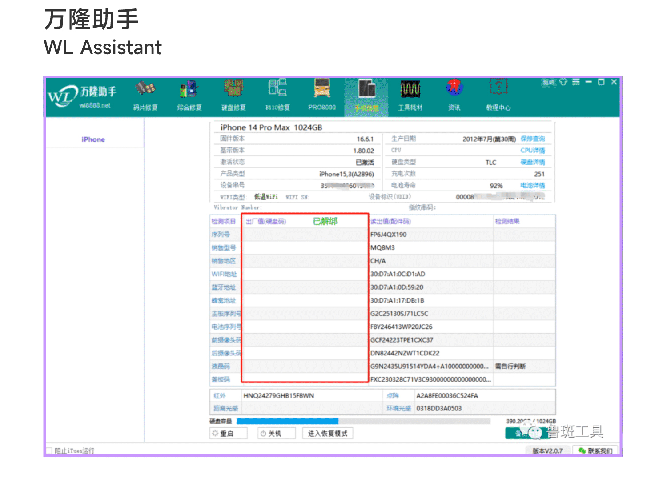The height and width of the screenshot is (502, 667).
Task: Click the 重启 restart button
Action: (228, 434)
